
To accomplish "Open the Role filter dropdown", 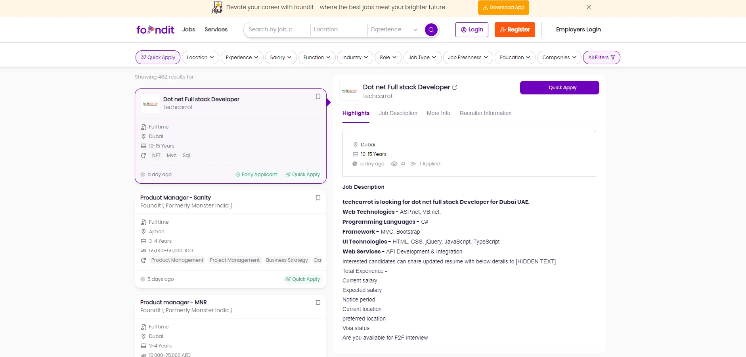I will coord(388,58).
